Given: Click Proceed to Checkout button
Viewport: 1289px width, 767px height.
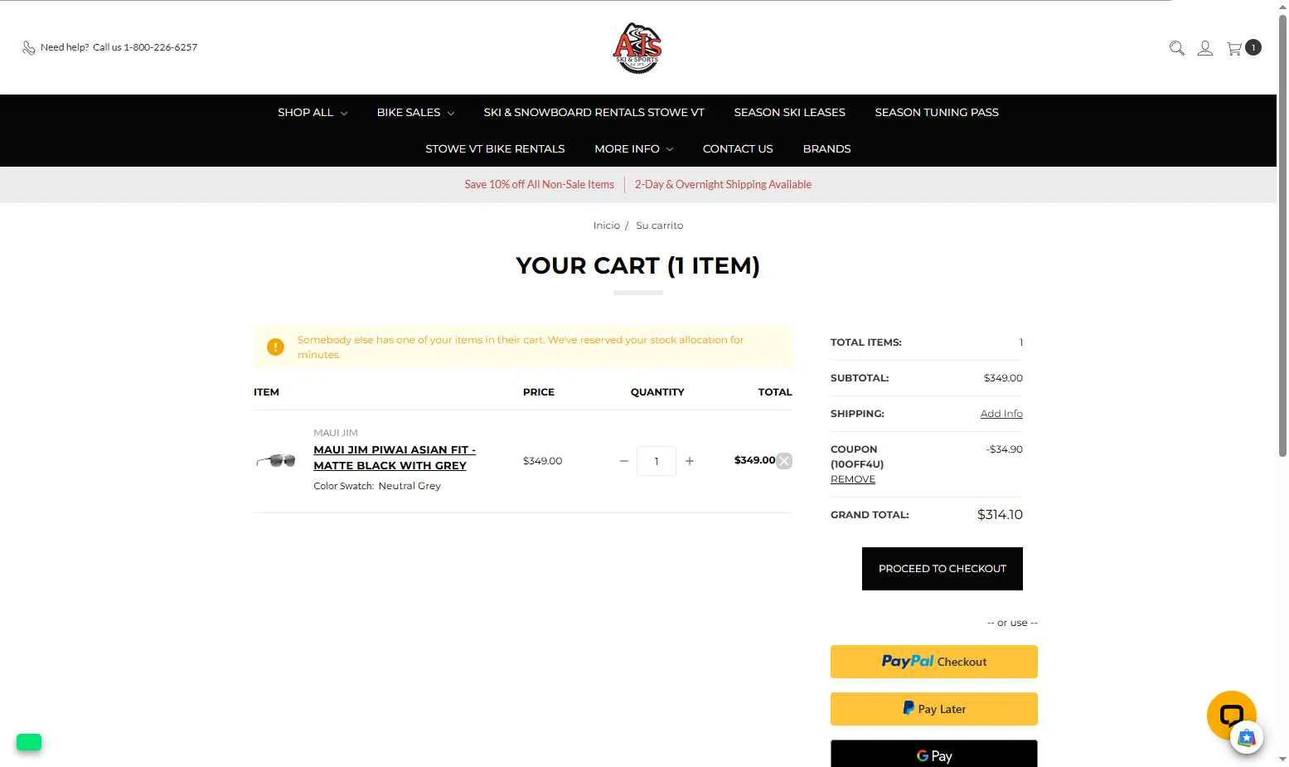Looking at the screenshot, I should click(x=943, y=569).
